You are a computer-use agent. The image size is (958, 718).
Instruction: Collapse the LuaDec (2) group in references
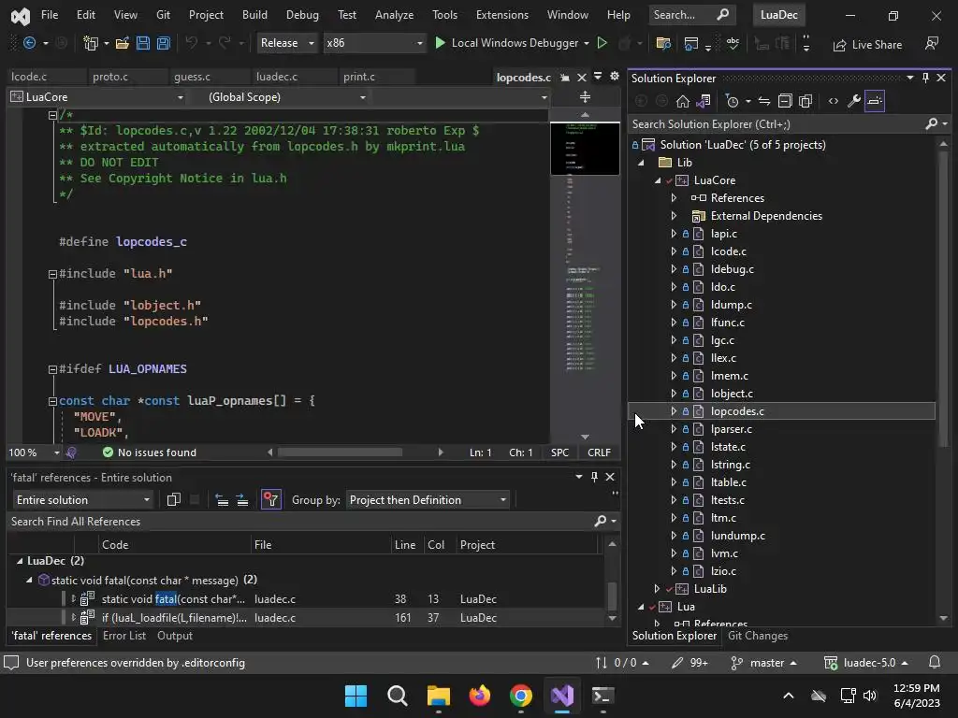[20, 561]
